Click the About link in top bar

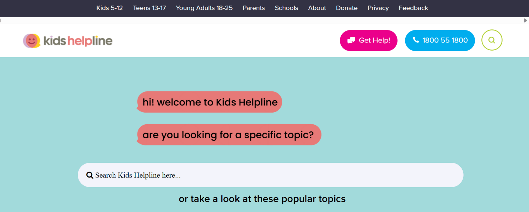click(317, 8)
